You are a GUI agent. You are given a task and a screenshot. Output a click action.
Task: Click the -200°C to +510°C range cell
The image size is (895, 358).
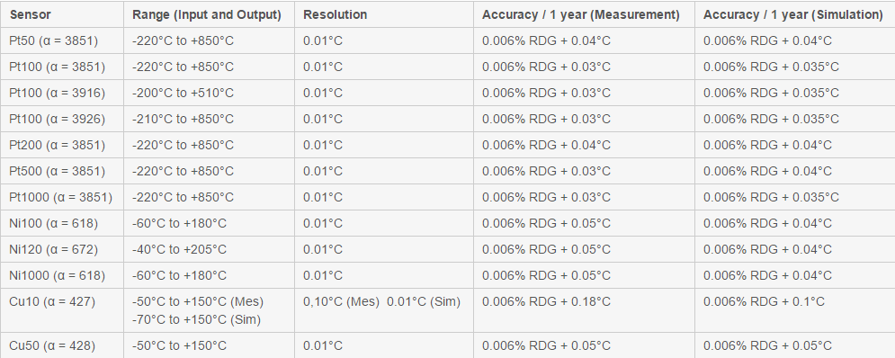click(183, 93)
